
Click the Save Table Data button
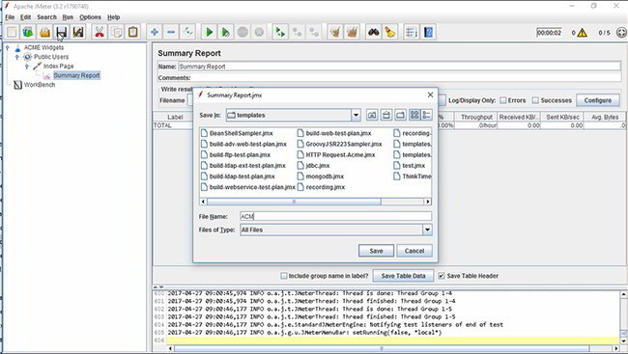pos(403,276)
